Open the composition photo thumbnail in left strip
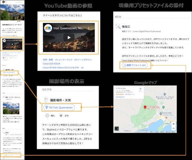The width and height of the screenshot is (192, 160). pyautogui.click(x=11, y=109)
